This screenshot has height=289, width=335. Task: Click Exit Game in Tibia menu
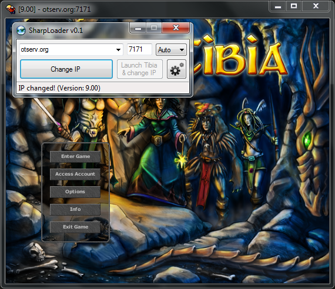(75, 227)
